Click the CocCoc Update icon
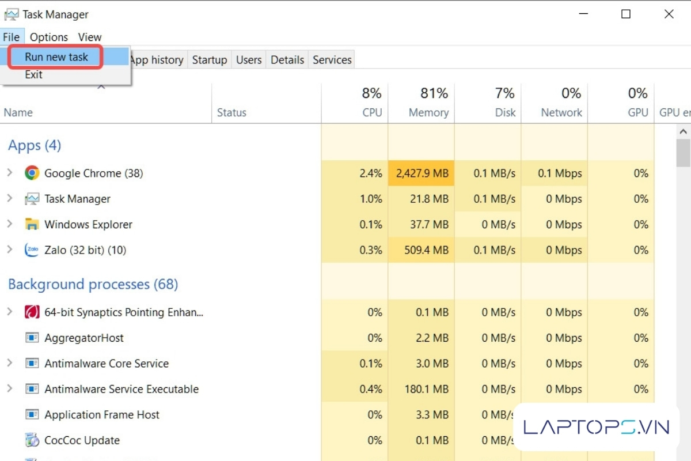Screen dimensions: 691x461 click(32, 440)
